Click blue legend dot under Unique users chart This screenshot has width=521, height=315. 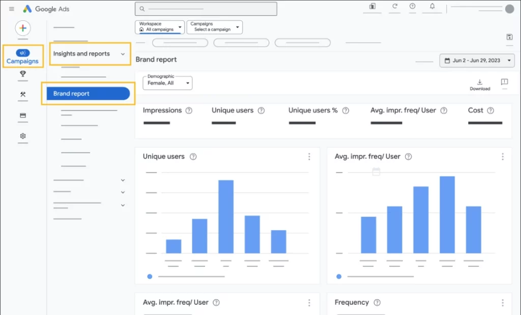coord(150,276)
